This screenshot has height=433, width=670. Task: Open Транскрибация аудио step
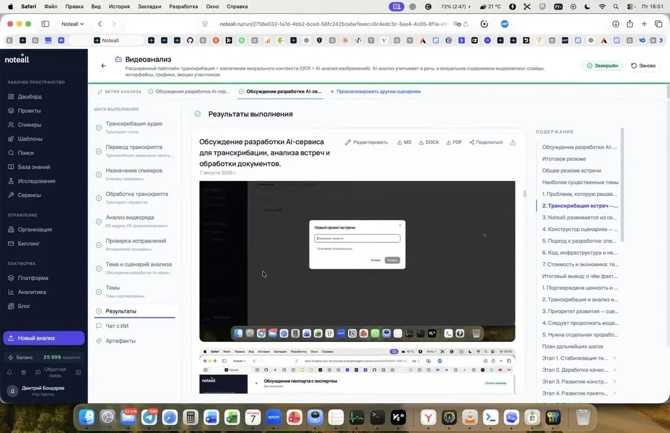[x=135, y=127]
